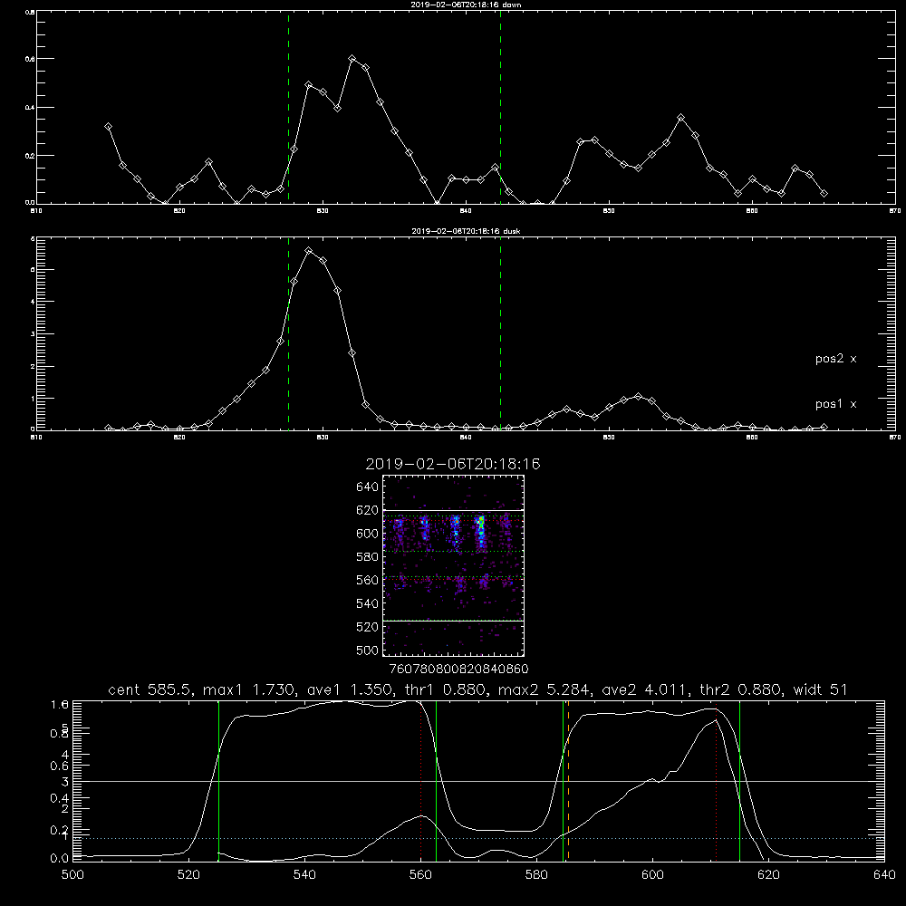Click the 560 y-axis label of spectrogram image
The image size is (906, 906).
pos(368,580)
